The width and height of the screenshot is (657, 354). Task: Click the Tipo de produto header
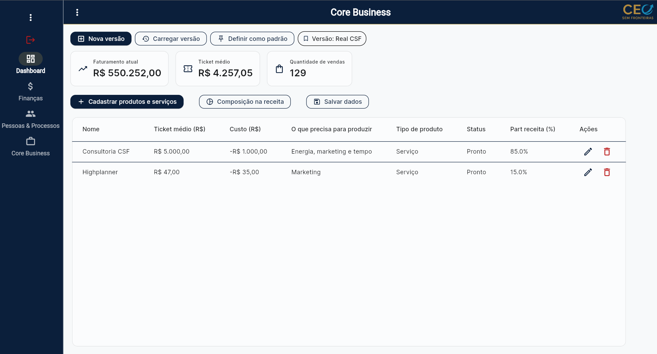(419, 129)
